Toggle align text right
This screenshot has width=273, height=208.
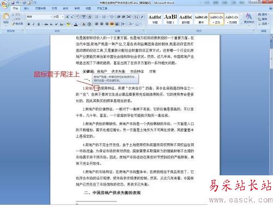(107, 24)
